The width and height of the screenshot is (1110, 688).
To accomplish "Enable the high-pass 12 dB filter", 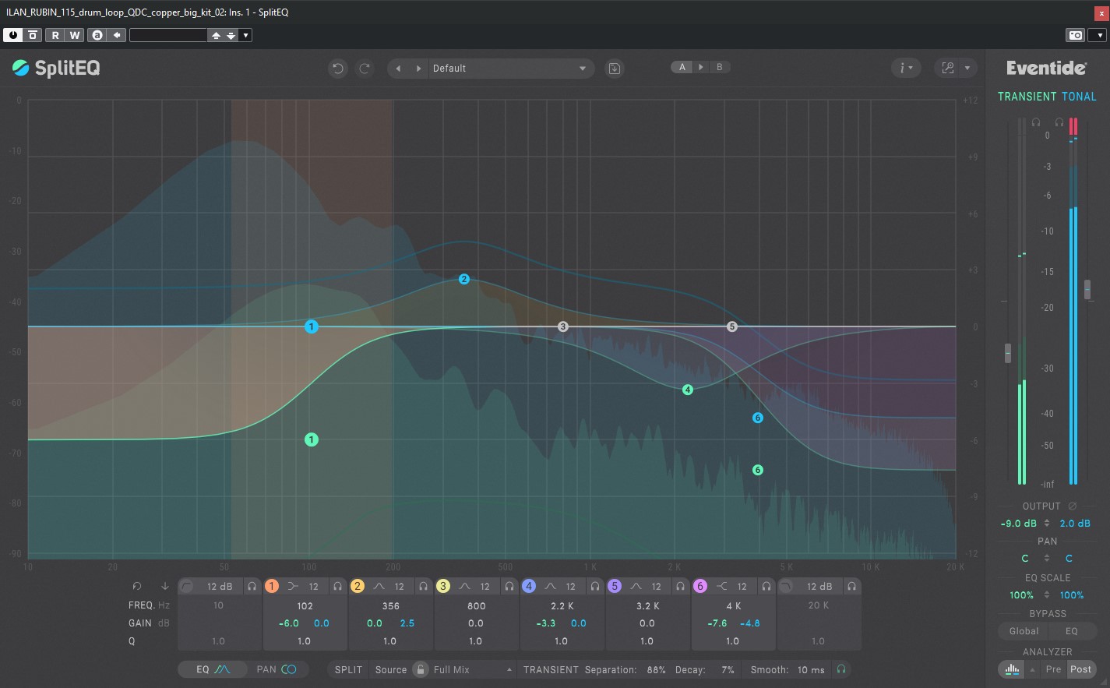I will click(x=187, y=586).
